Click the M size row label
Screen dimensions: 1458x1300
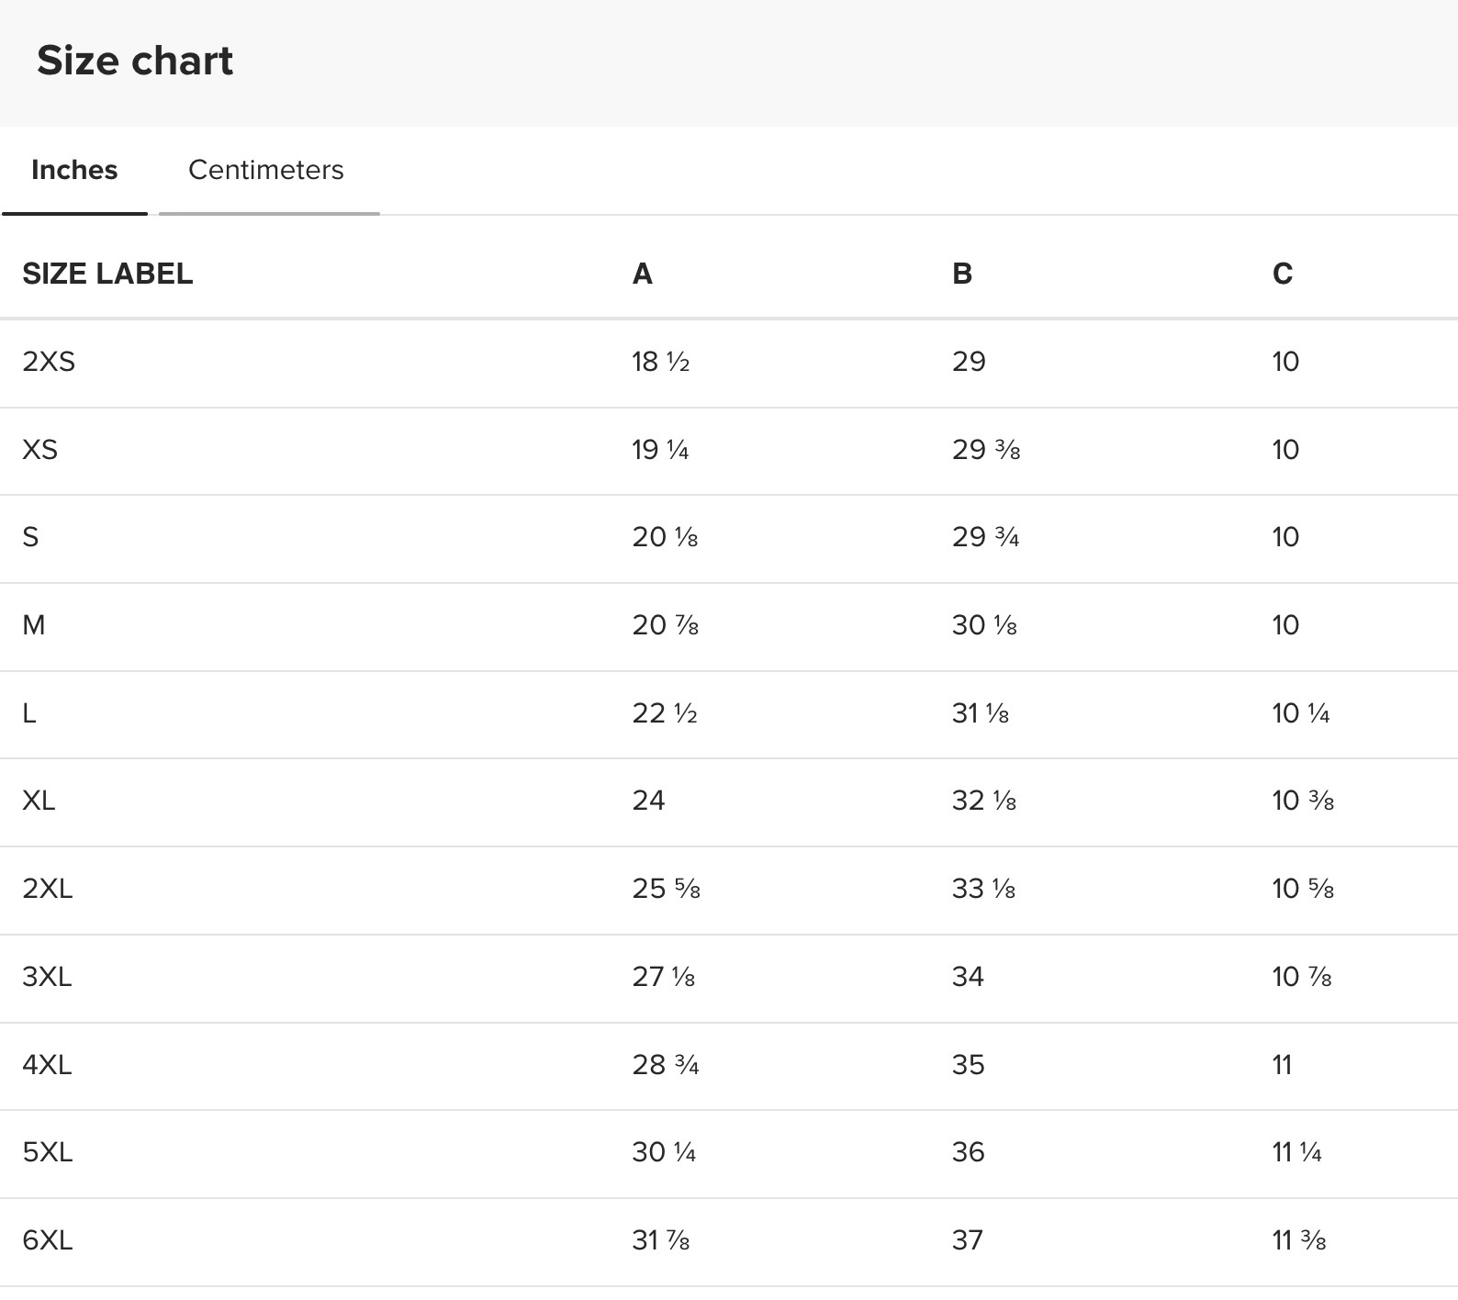pyautogui.click(x=34, y=625)
